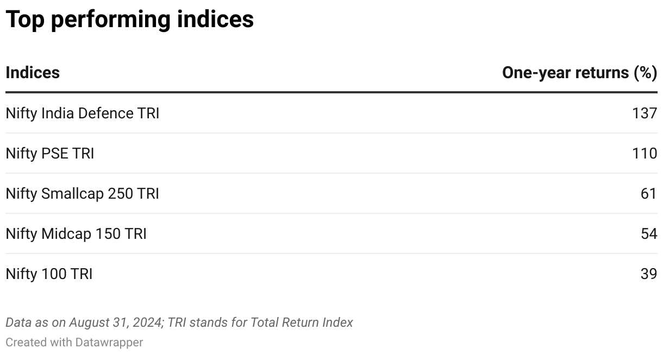Click divider between Midcap and Nifty 100 rows
This screenshot has height=355, width=663.
[331, 254]
